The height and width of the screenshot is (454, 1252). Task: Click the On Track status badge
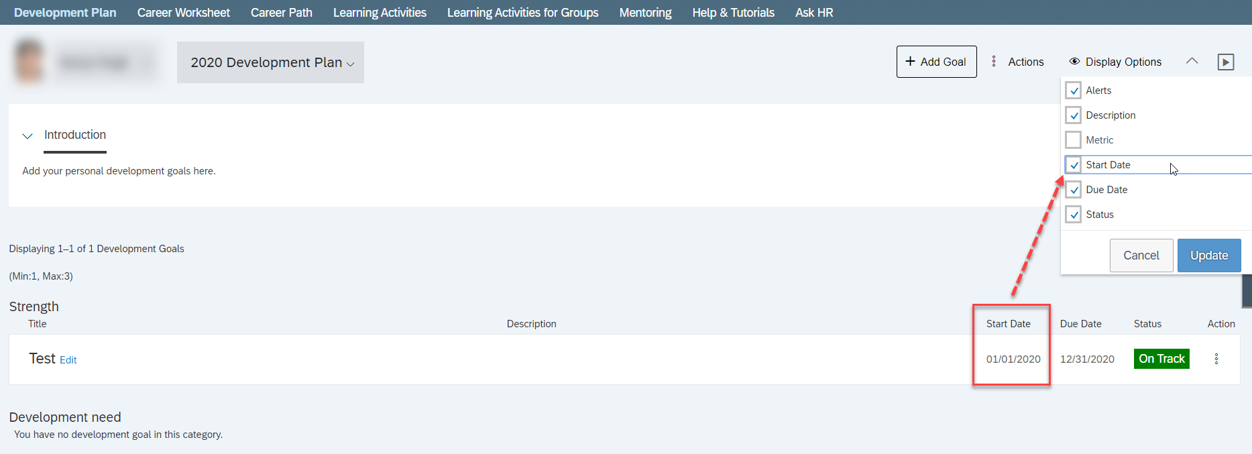(1161, 359)
